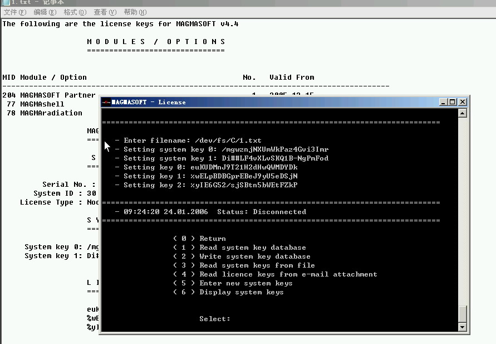Screen dimensions: 496x344
Task: Click the first line mentioning MAGMASOFT v4.4
Action: pyautogui.click(x=120, y=24)
